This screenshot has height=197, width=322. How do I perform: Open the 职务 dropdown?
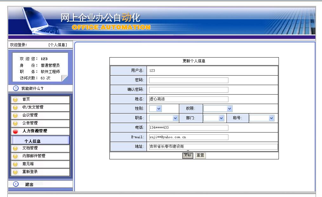point(163,118)
